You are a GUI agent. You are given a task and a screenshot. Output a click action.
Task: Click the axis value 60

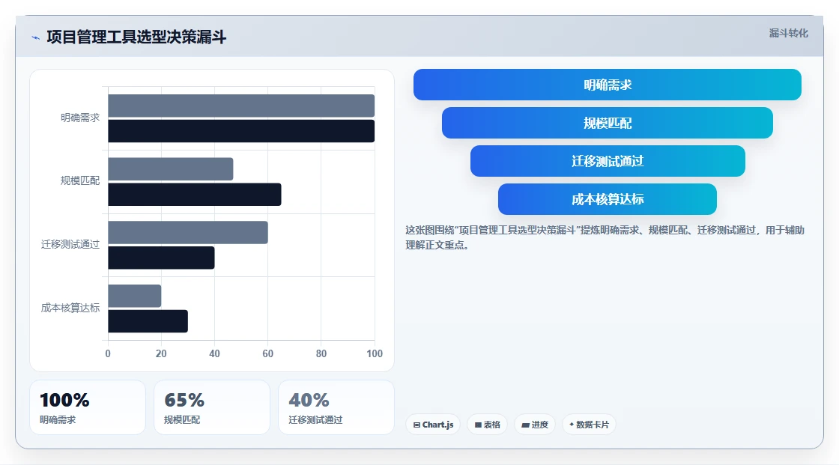(x=267, y=353)
